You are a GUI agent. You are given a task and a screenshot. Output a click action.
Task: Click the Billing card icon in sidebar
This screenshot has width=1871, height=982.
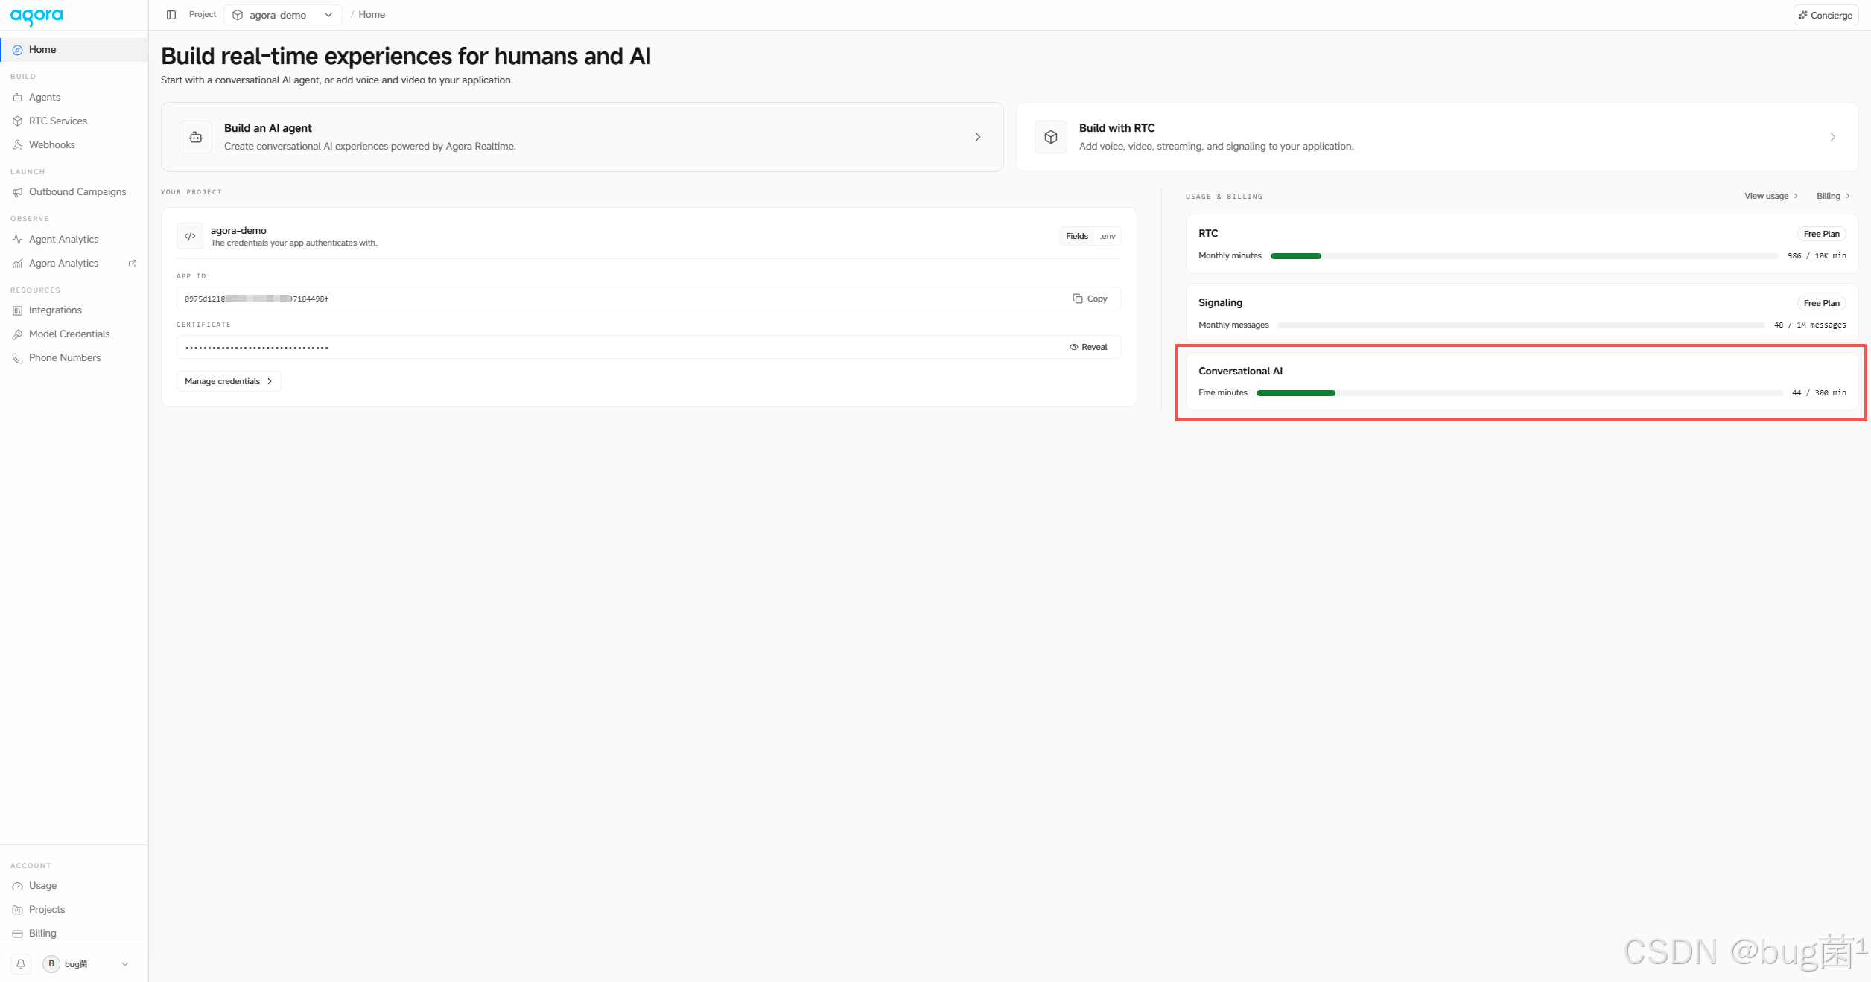click(17, 934)
